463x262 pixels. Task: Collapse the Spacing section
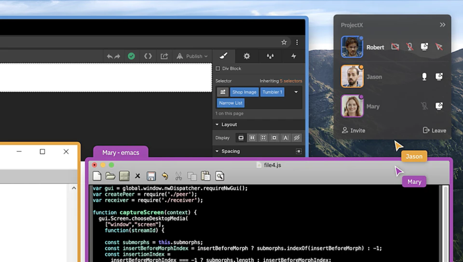[217, 151]
